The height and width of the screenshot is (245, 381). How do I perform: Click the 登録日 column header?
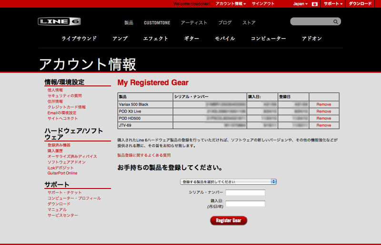pos(293,97)
